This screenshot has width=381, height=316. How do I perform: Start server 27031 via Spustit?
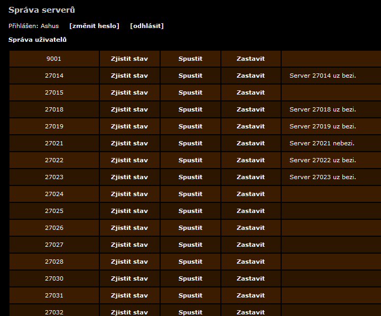190,295
